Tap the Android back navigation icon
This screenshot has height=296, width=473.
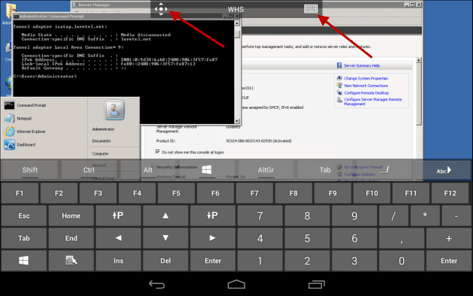point(157,284)
